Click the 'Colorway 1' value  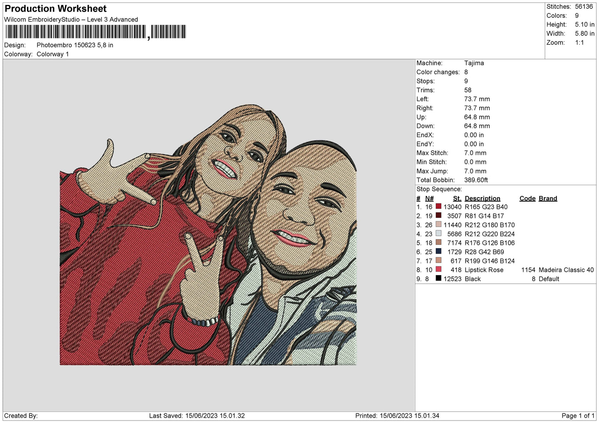point(53,54)
